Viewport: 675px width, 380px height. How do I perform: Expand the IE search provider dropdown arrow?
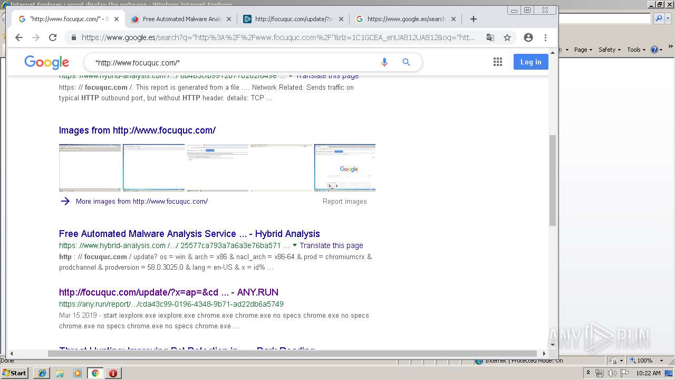click(667, 18)
